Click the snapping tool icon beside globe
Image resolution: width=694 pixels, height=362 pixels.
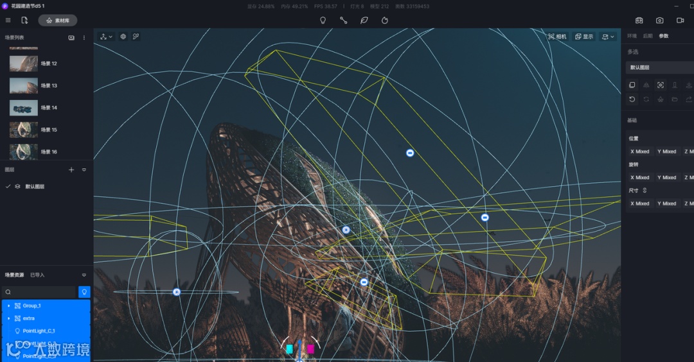click(136, 37)
